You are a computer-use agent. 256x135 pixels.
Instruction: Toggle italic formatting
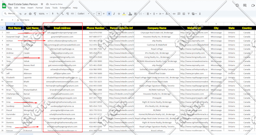click(114, 13)
